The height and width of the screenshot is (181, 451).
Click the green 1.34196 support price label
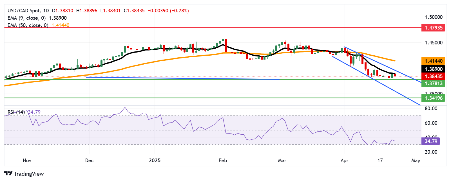tap(433, 98)
